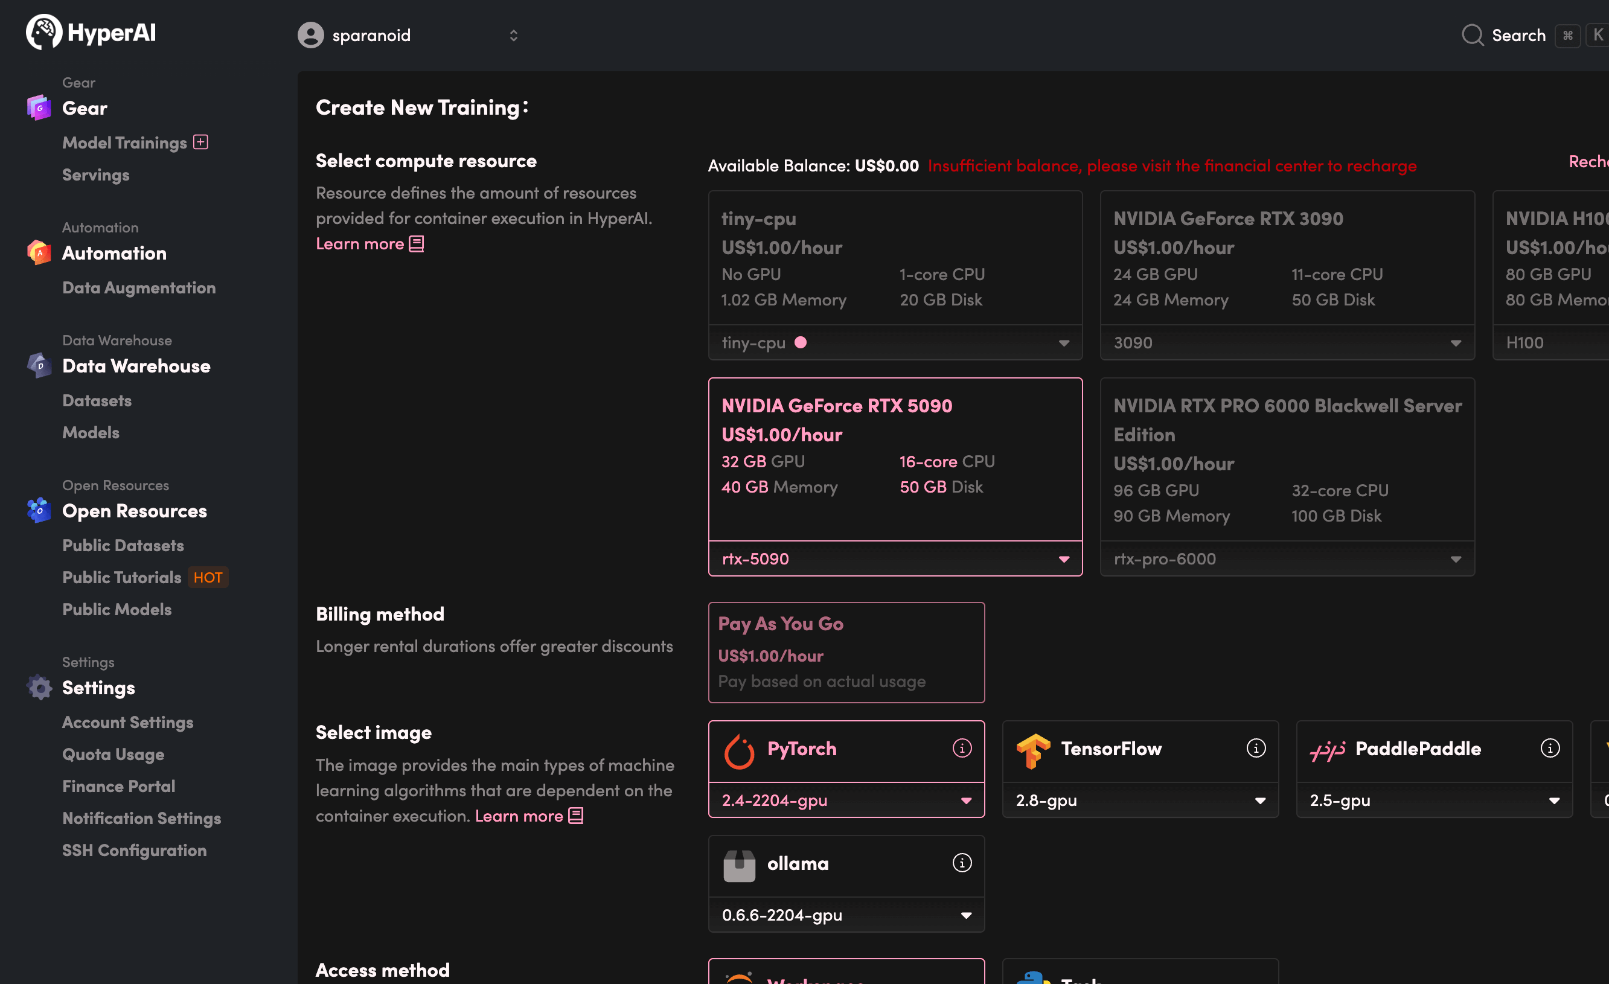Click the PaddlePaddle info icon
Image resolution: width=1609 pixels, height=984 pixels.
1550,747
